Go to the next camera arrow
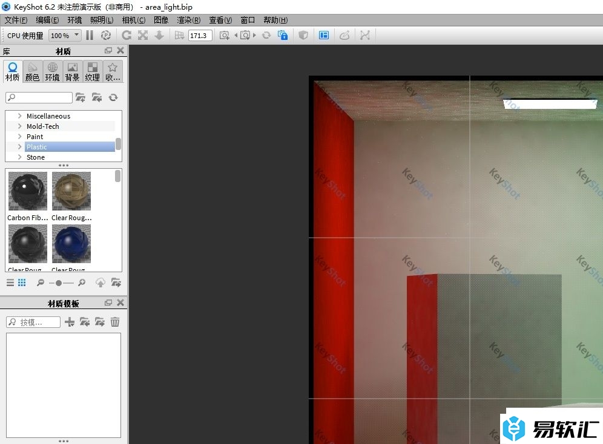Screen dimensions: 603x444 click(x=254, y=35)
